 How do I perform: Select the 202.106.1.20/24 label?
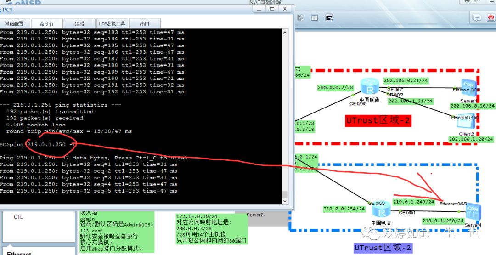pyautogui.click(x=471, y=139)
